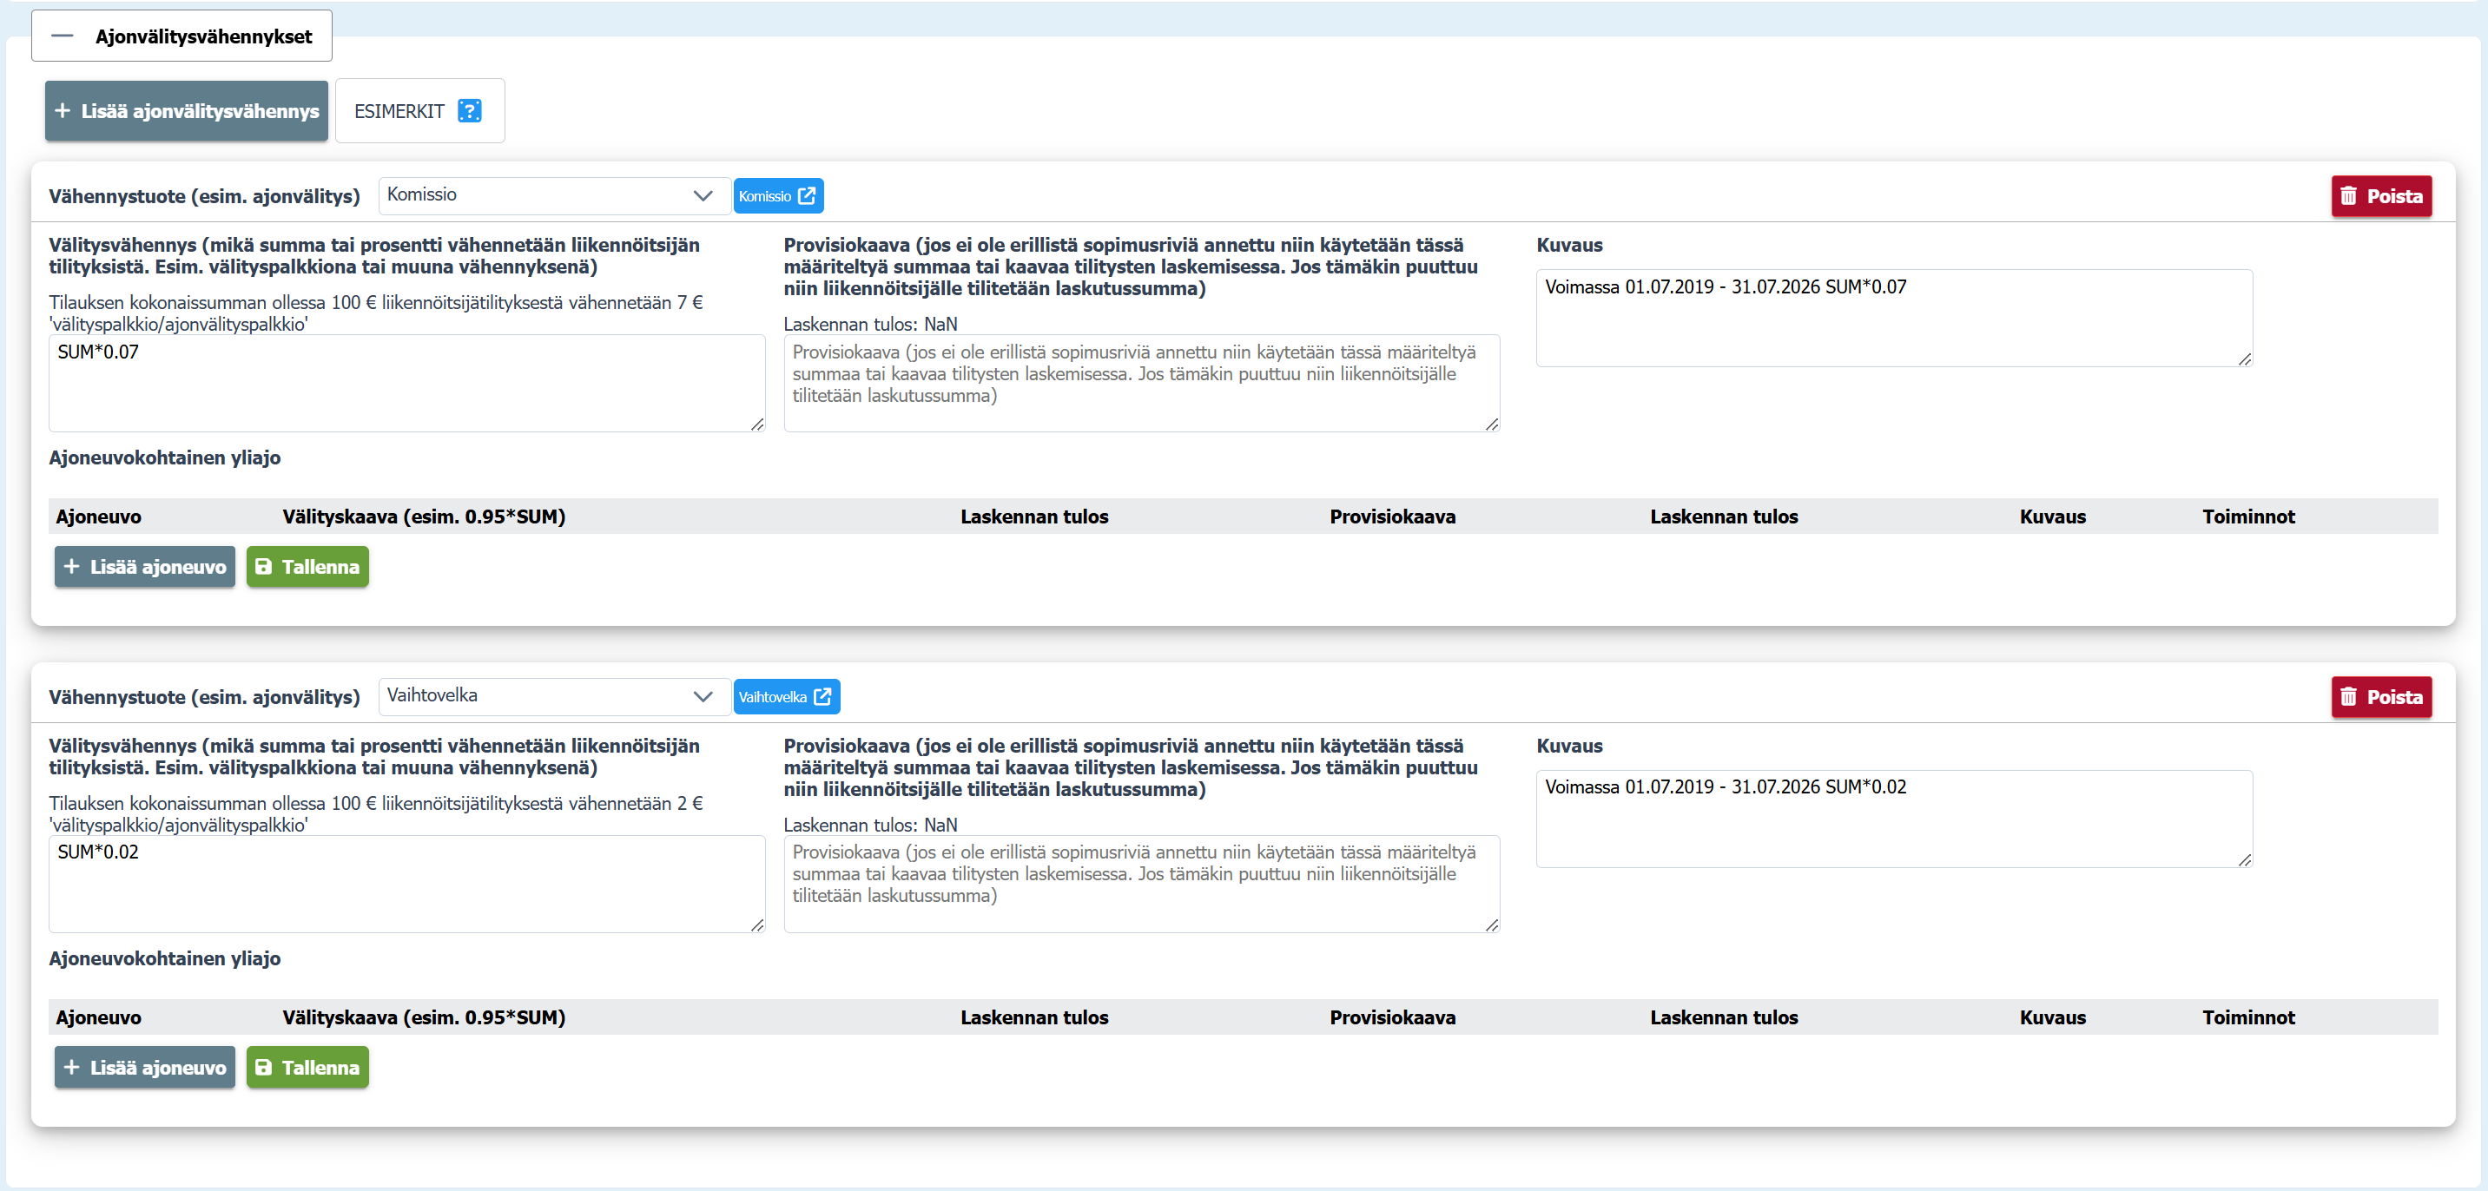Click trash icon on Vaihtovelka Poista button
The image size is (2488, 1191).
(x=2349, y=697)
